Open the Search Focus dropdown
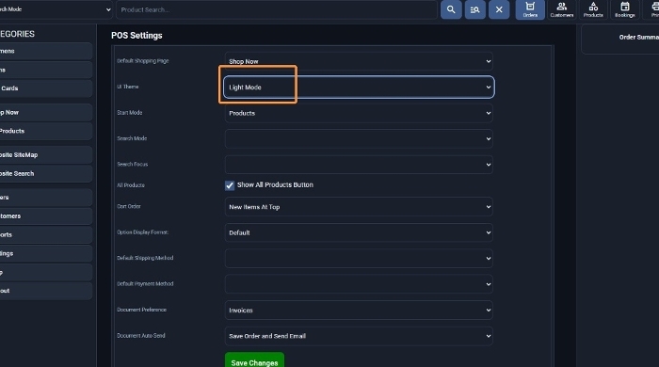 (359, 165)
